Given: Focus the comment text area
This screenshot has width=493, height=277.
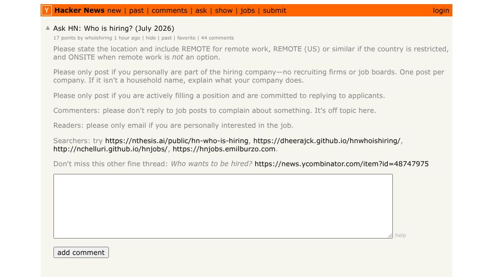Looking at the screenshot, I should (x=223, y=206).
